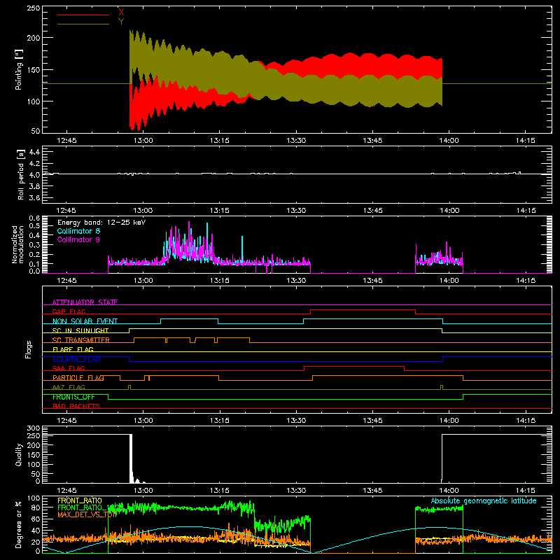Image resolution: width=560 pixels, height=560 pixels.
Task: Click 14:00 time label under modulation plot
Action: [449, 281]
